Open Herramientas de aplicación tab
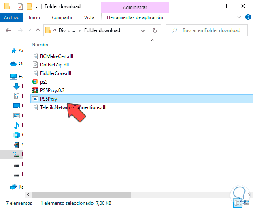253x208 pixels. [x=135, y=17]
